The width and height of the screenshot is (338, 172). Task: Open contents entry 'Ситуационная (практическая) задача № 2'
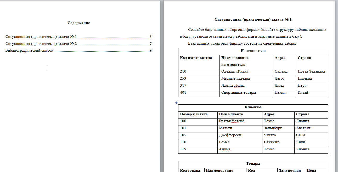(78, 44)
